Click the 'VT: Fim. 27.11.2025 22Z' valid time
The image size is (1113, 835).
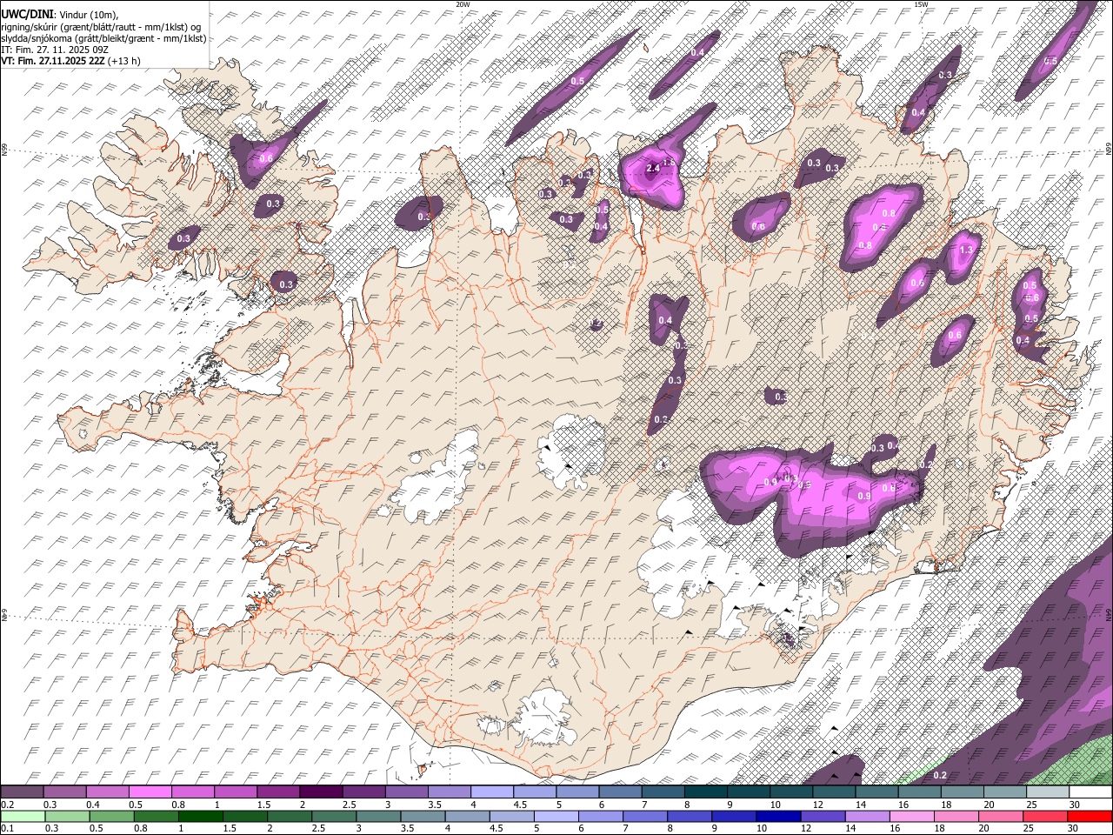(x=53, y=61)
